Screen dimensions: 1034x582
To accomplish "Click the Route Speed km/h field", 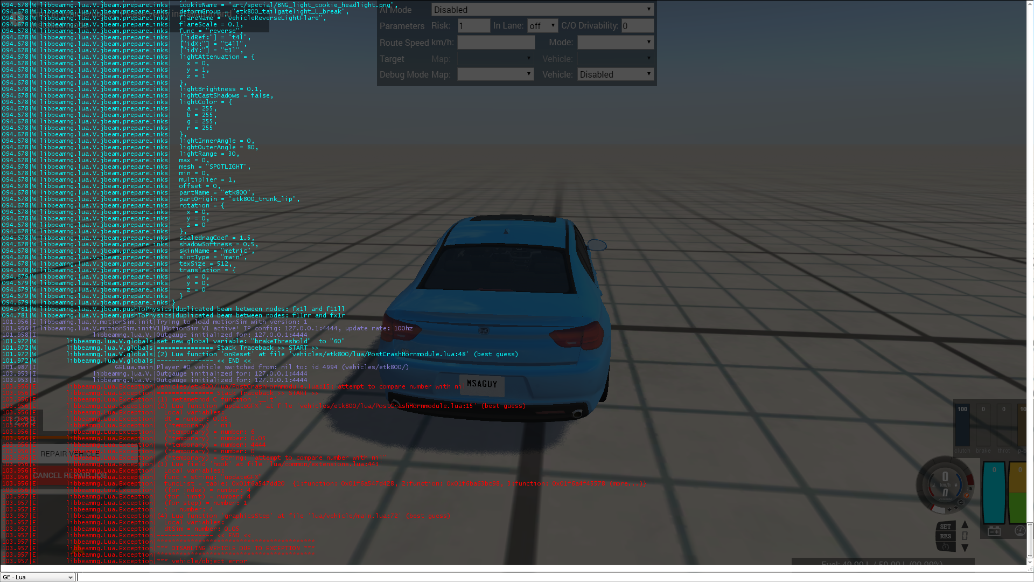I will [495, 42].
